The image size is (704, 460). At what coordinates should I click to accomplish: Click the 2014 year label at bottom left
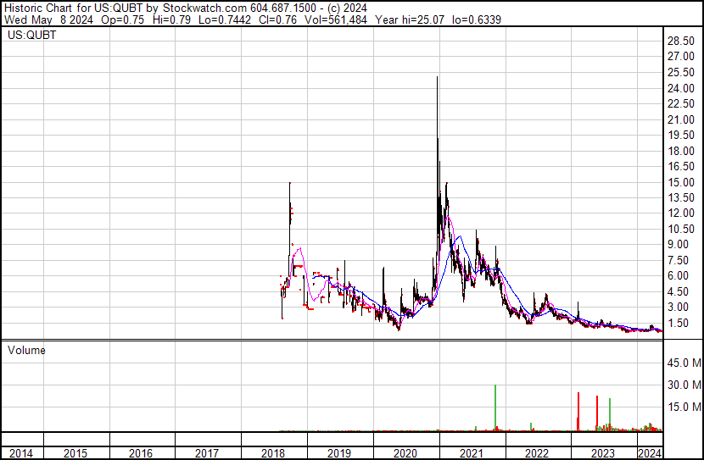point(20,453)
